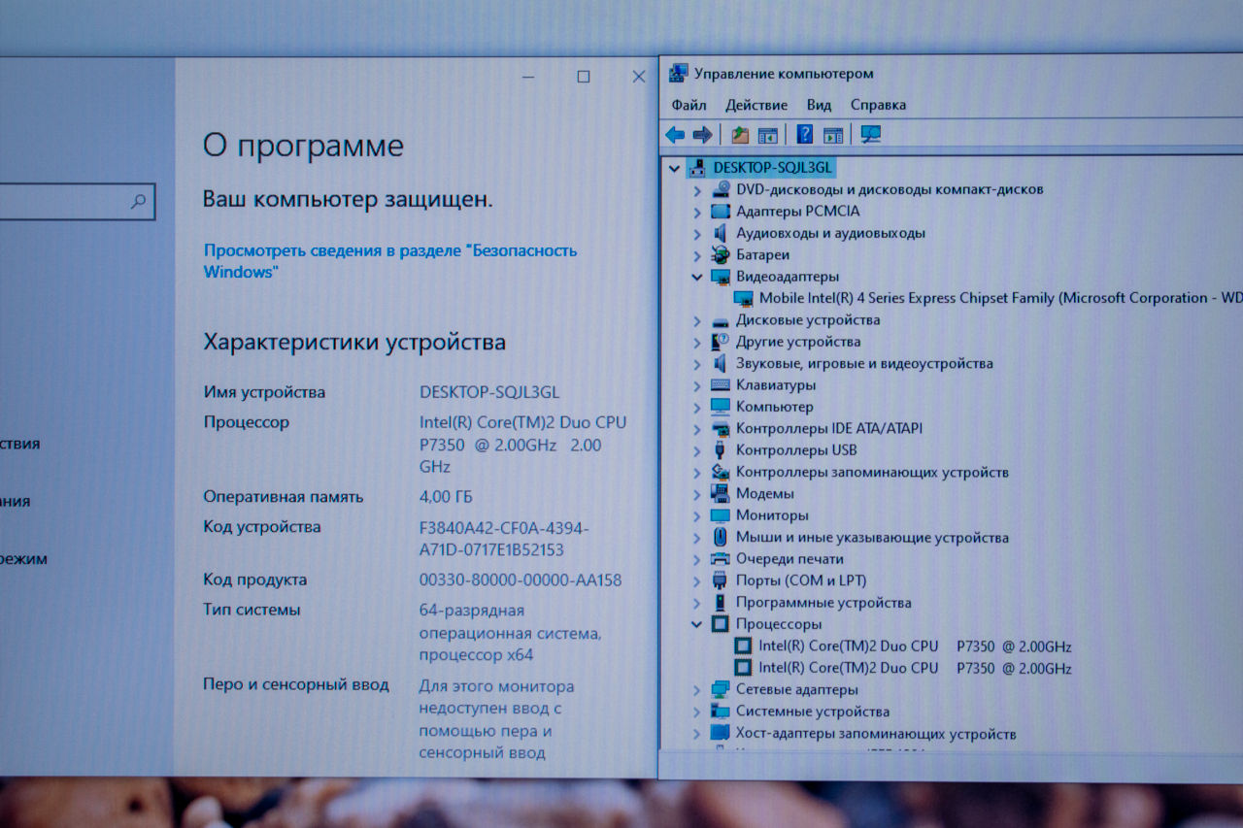Click the product code 00330-80000-00000-AA158
1243x828 pixels.
pyautogui.click(x=521, y=580)
